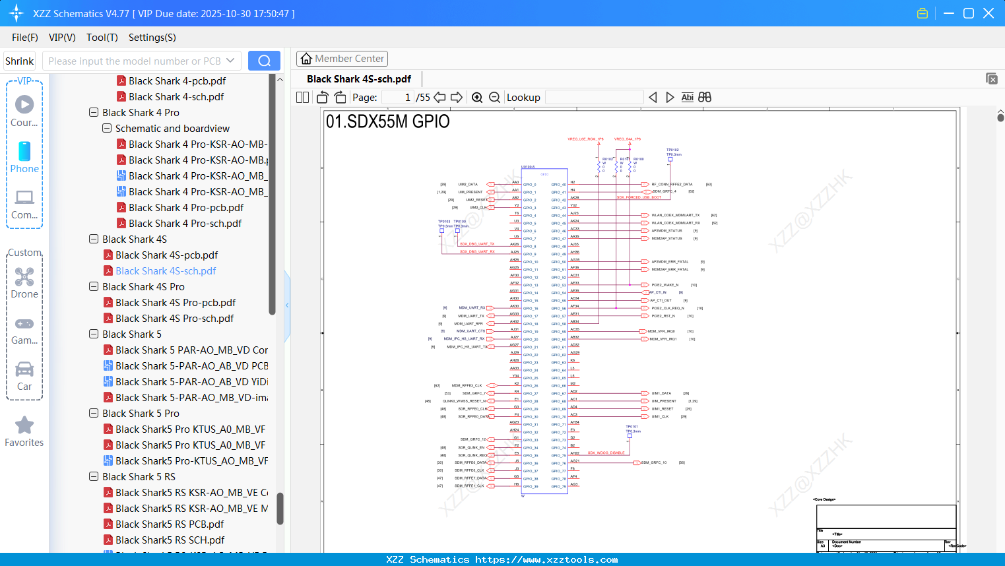This screenshot has width=1005, height=566.
Task: Open the Settings(S) menu
Action: pos(152,38)
